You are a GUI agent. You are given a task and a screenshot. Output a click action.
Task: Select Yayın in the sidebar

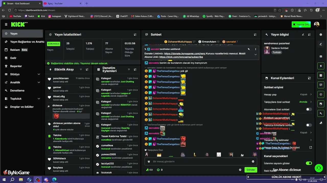point(22,34)
